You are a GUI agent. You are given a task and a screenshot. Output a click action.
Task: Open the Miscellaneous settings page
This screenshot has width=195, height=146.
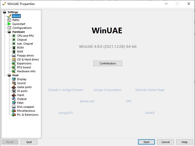pyautogui.click(x=26, y=111)
